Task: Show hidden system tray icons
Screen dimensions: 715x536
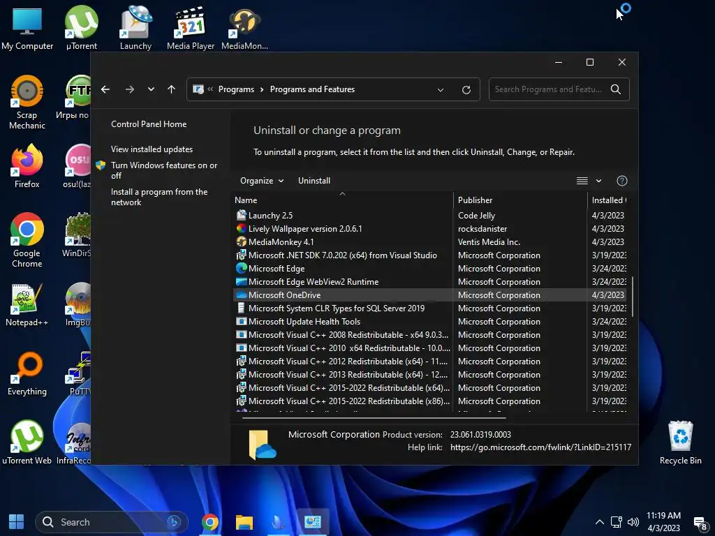Action: 600,522
